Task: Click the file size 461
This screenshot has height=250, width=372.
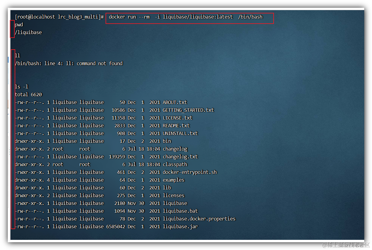Action: (121, 172)
